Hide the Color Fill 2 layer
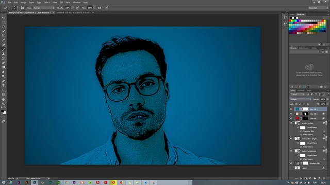330x185 pixels. pos(291,114)
